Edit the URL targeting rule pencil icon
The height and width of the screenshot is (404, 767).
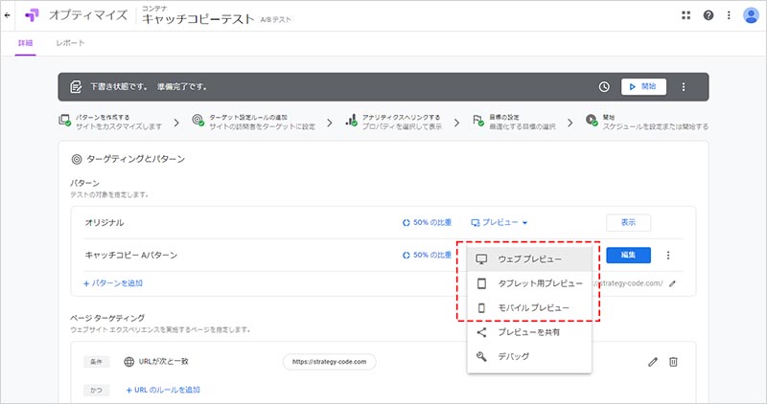click(653, 362)
